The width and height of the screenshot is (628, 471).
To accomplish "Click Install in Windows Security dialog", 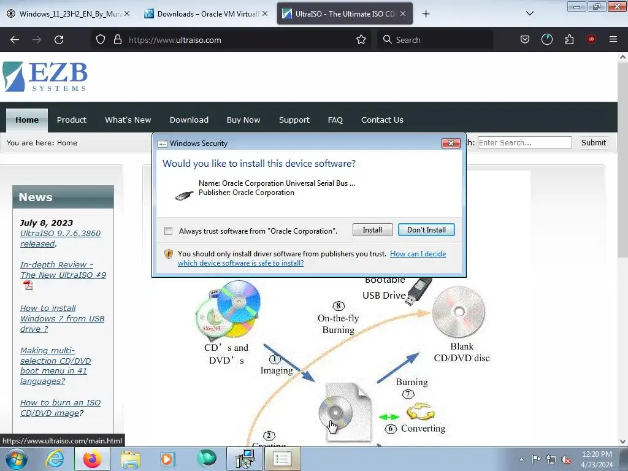I will (372, 230).
